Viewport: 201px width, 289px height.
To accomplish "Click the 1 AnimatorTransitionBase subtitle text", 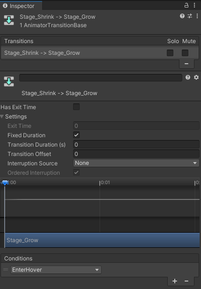I will [x=53, y=25].
